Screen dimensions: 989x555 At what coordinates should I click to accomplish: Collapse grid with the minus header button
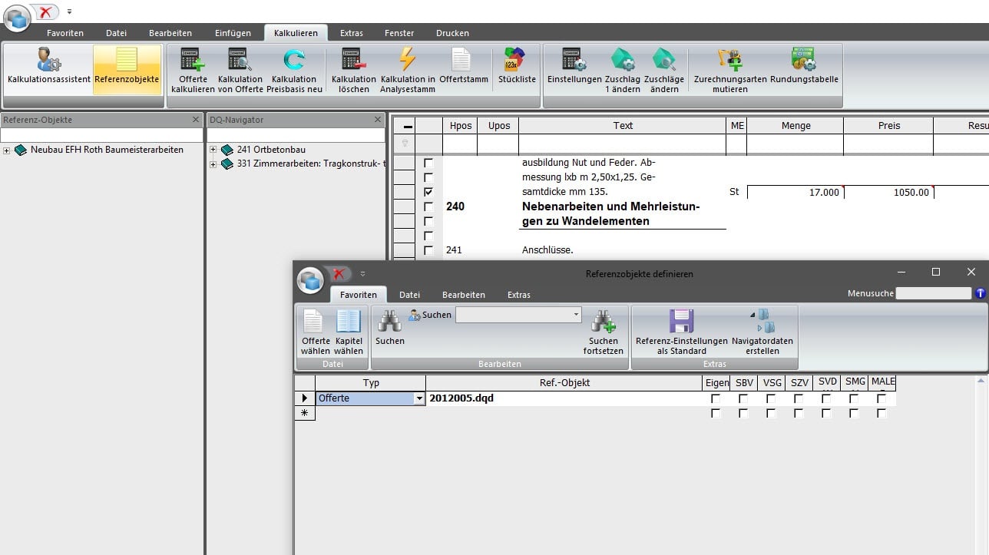(408, 126)
